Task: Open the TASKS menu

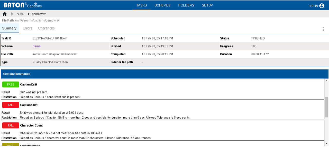Action: click(142, 5)
